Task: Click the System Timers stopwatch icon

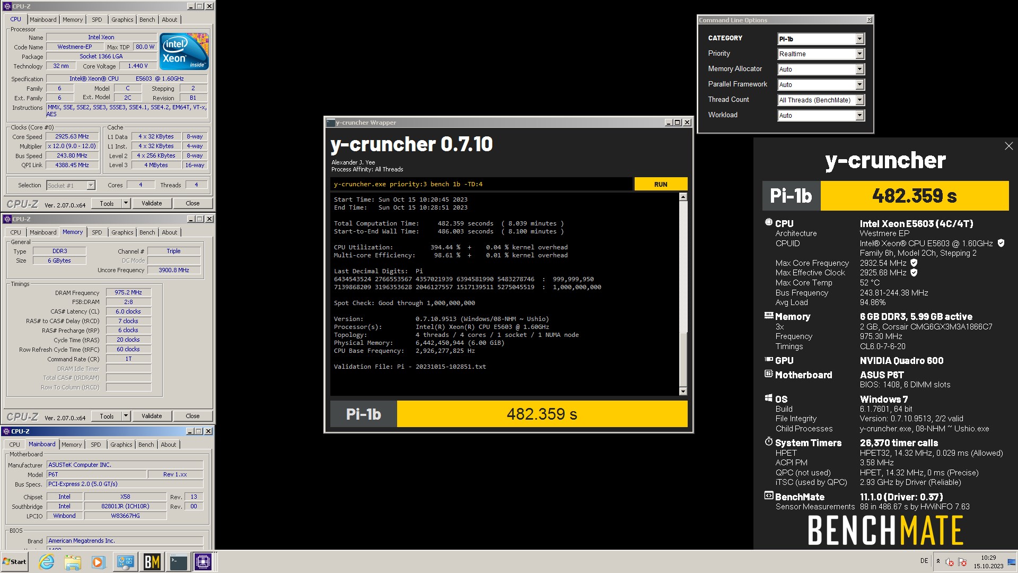Action: coord(768,442)
